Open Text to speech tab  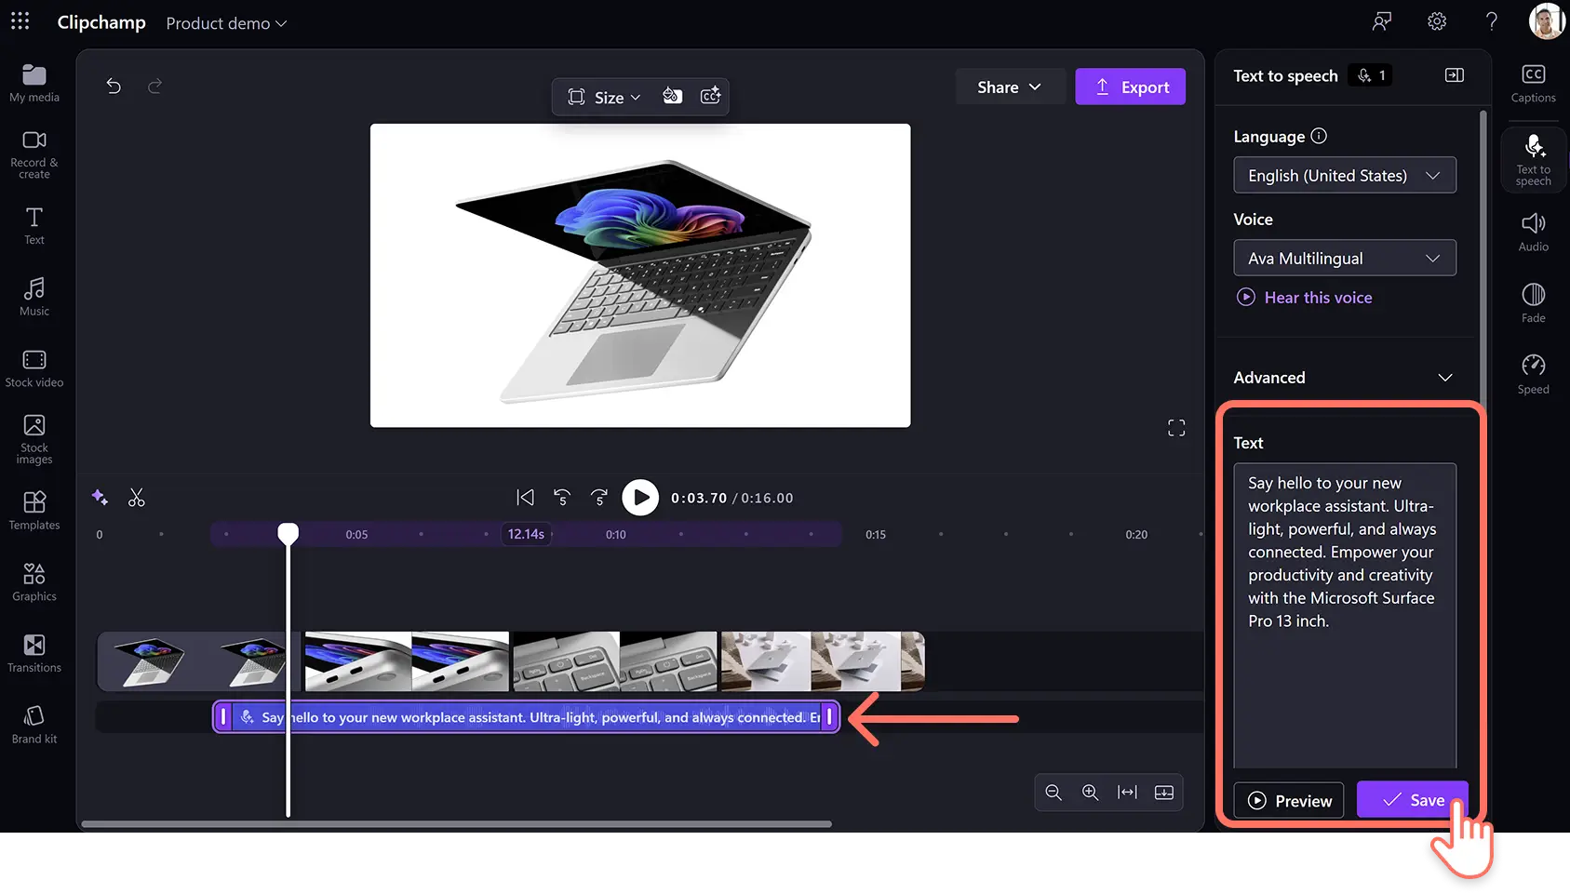pos(1533,160)
